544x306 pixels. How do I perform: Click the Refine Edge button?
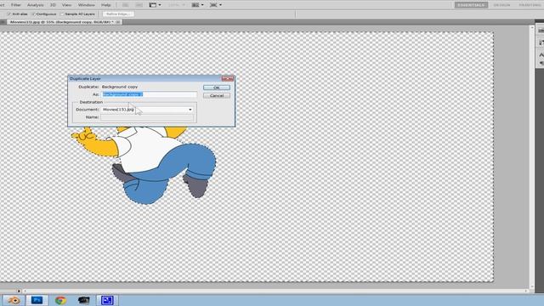click(x=118, y=14)
